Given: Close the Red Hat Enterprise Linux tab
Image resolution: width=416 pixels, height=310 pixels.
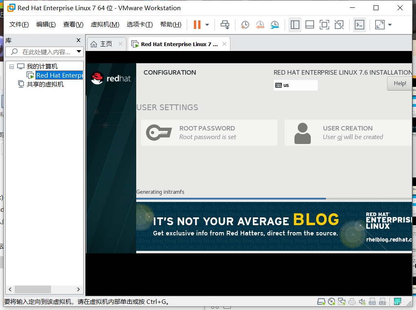Looking at the screenshot, I should [x=224, y=44].
